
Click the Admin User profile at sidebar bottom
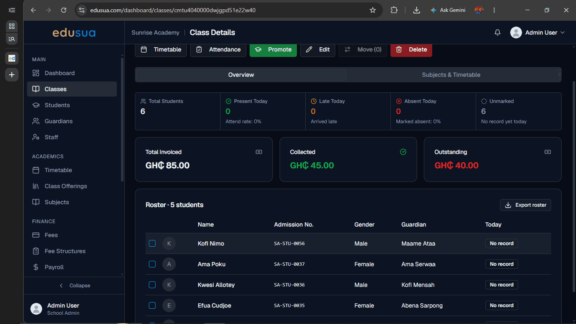[74, 309]
